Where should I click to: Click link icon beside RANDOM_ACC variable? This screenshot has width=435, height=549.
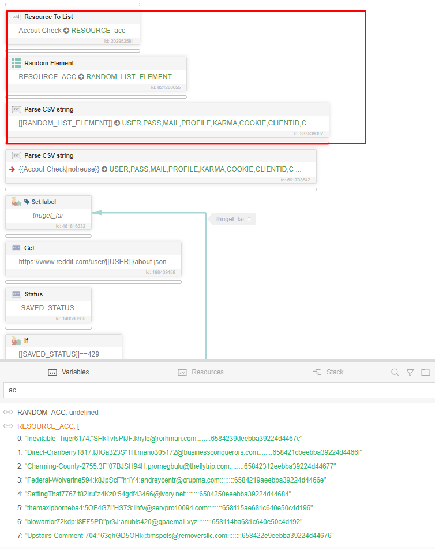coord(8,413)
